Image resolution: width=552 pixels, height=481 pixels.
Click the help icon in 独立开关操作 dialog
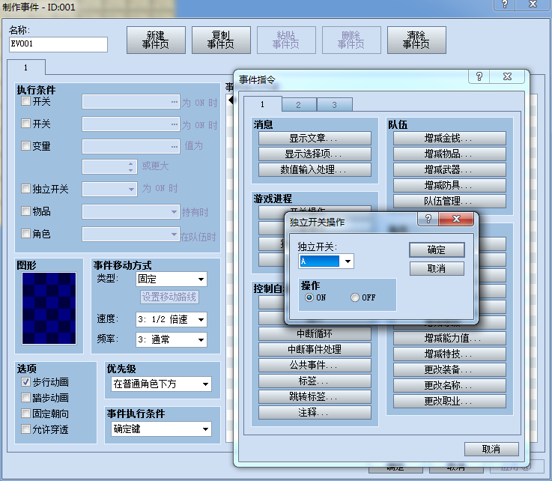click(428, 219)
